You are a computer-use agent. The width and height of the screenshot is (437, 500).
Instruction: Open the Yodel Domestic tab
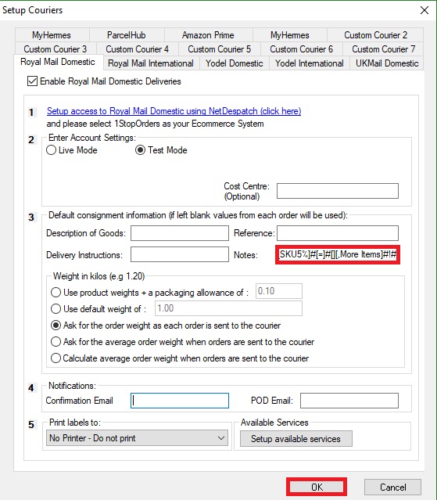235,63
